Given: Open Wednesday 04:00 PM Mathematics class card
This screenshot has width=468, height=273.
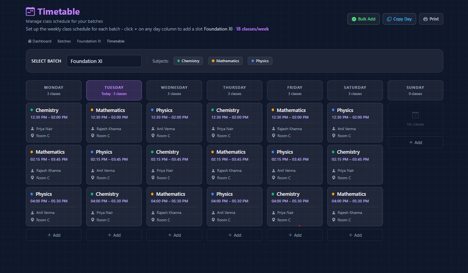Looking at the screenshot, I should point(174,207).
